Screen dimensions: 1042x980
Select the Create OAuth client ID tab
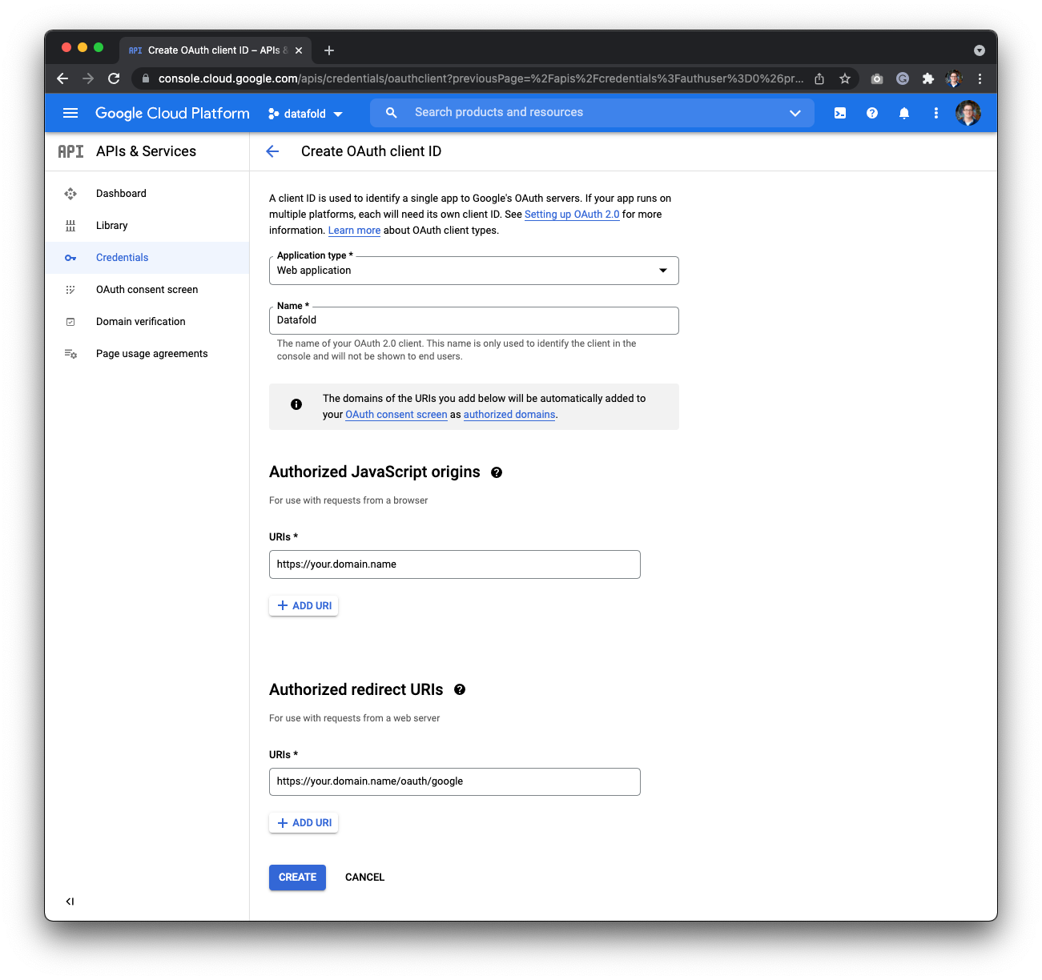215,50
